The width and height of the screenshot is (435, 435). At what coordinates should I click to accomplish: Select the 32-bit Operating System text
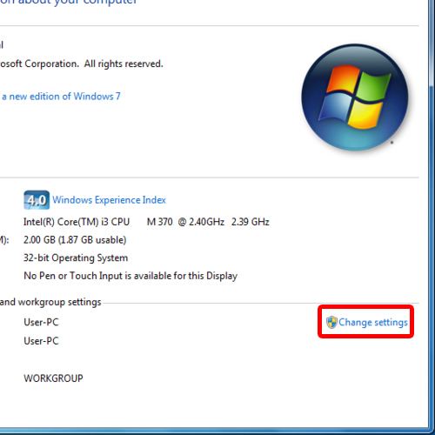tap(76, 258)
